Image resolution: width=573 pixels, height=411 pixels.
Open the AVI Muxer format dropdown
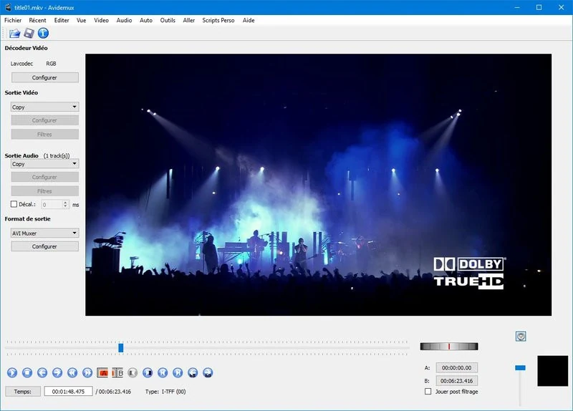tap(45, 233)
